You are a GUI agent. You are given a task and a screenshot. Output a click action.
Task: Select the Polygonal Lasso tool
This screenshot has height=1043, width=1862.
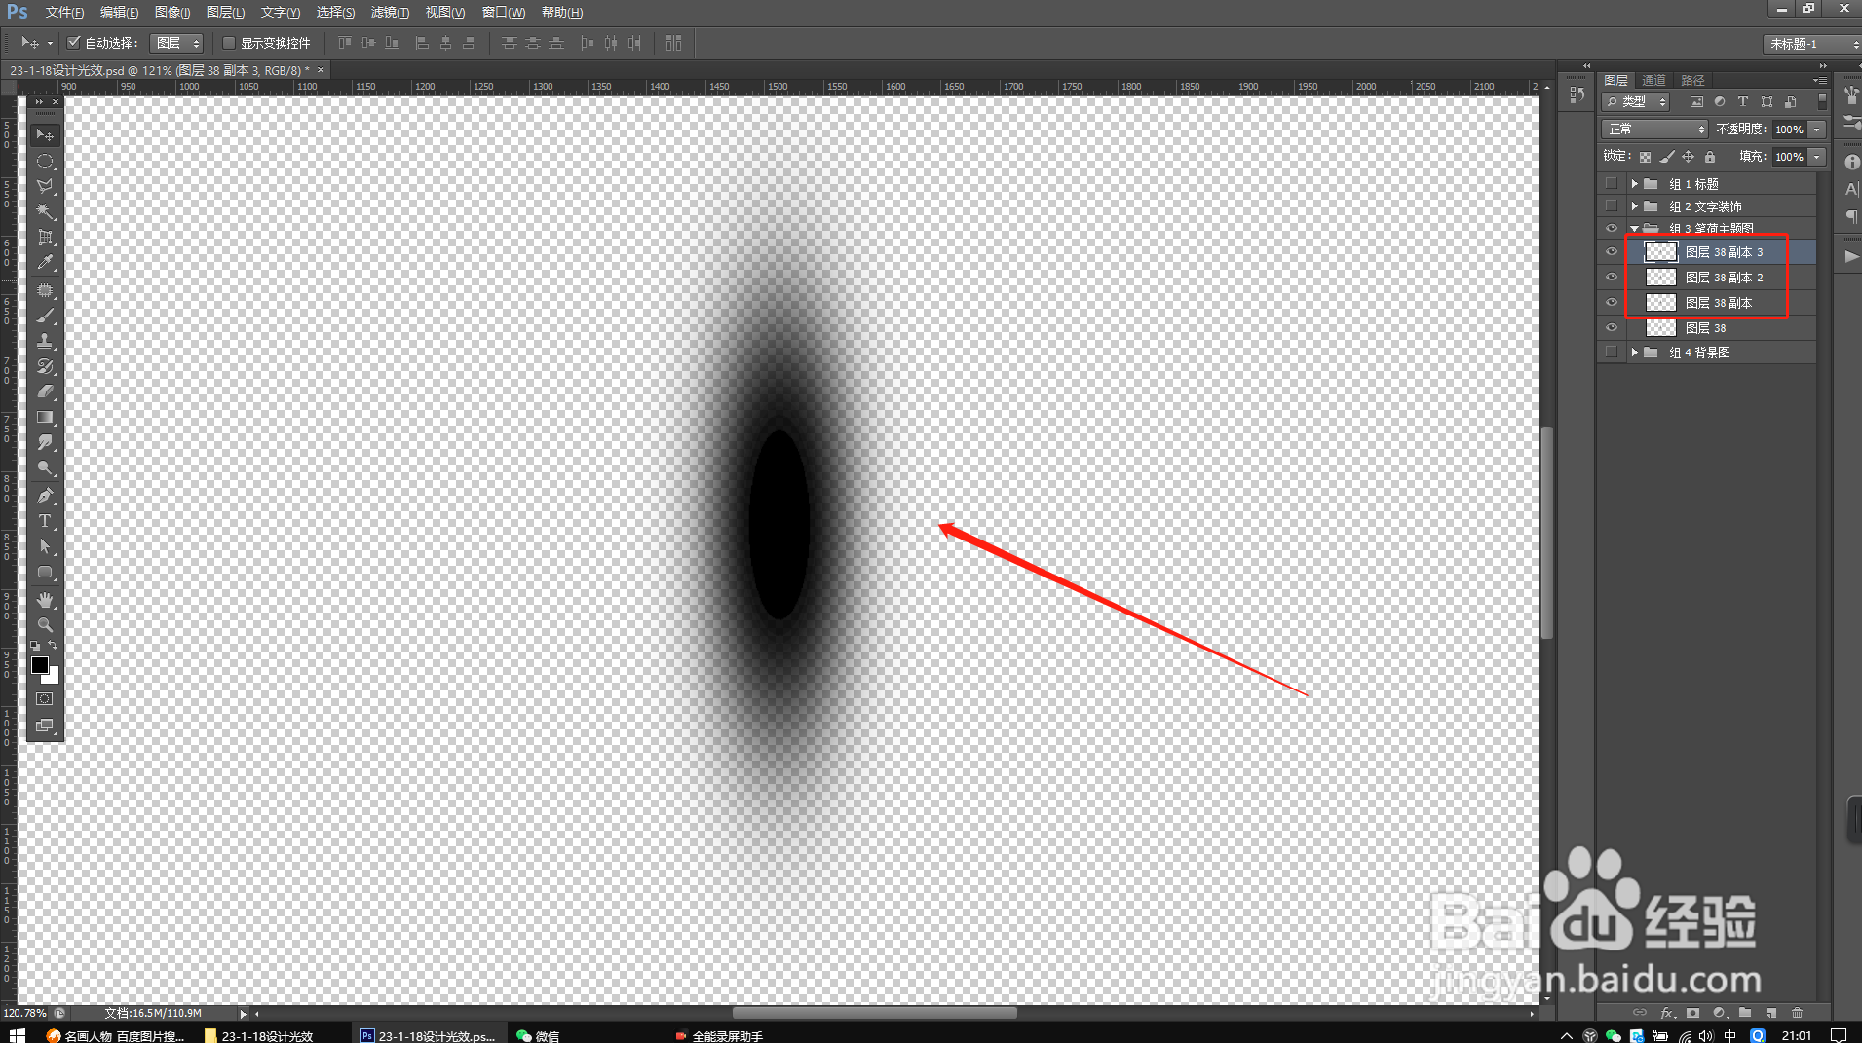tap(45, 186)
